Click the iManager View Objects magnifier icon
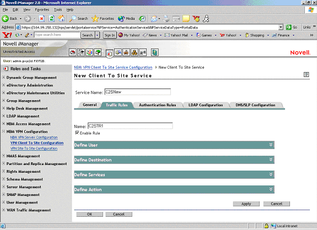This screenshot has width=317, height=230. tap(118, 52)
